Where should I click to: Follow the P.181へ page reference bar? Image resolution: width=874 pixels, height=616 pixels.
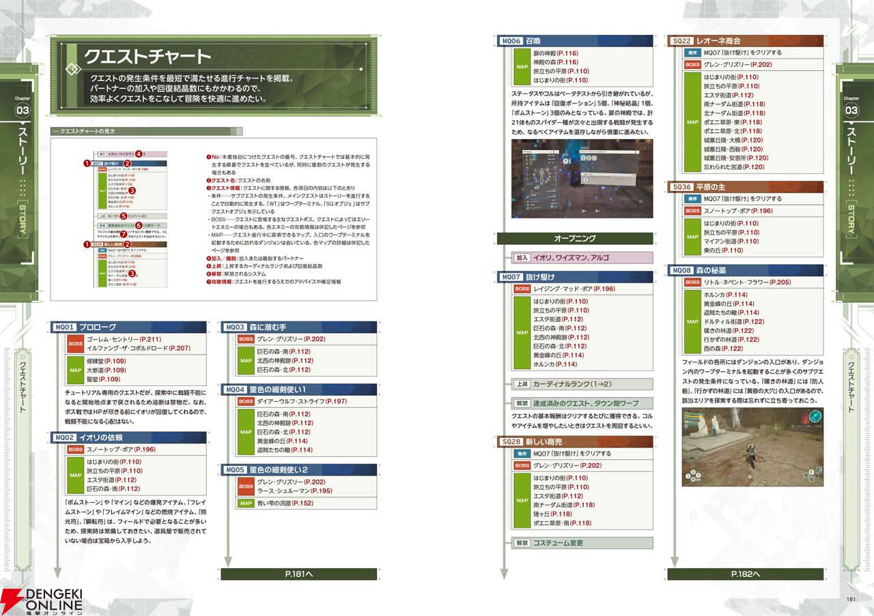coord(298,574)
